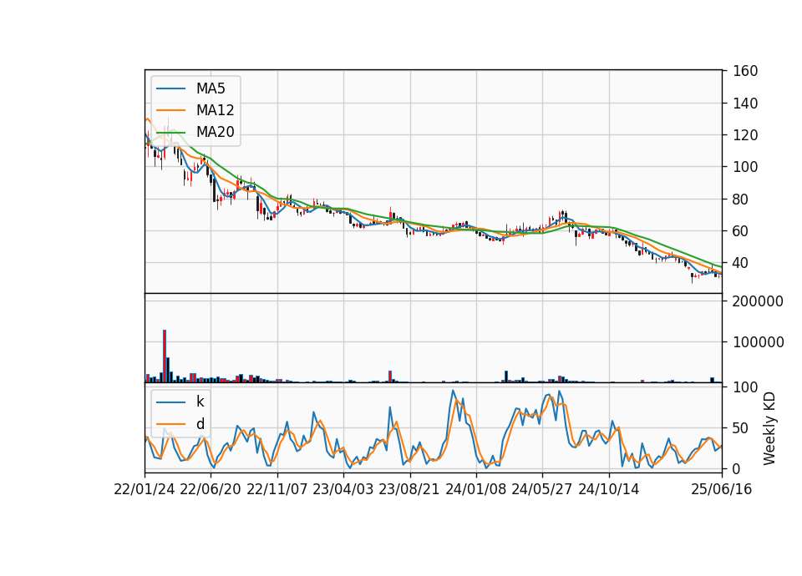This screenshot has width=802, height=576.
Task: Click the orange MA12 line sample in legend
Action: [x=170, y=110]
